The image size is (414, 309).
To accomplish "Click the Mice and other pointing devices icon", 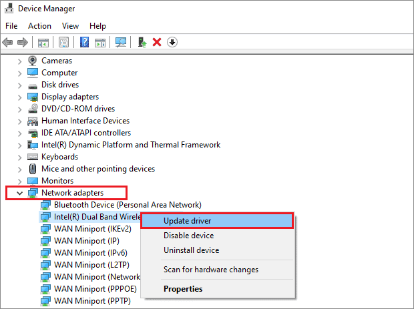I will click(x=33, y=169).
